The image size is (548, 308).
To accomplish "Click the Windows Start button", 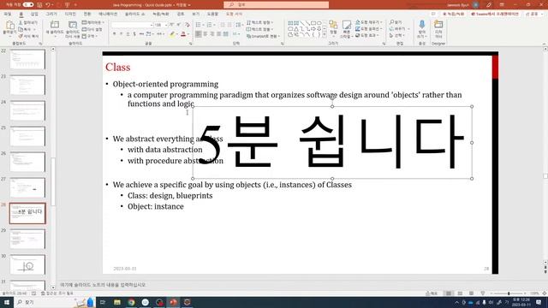I will tap(7, 302).
